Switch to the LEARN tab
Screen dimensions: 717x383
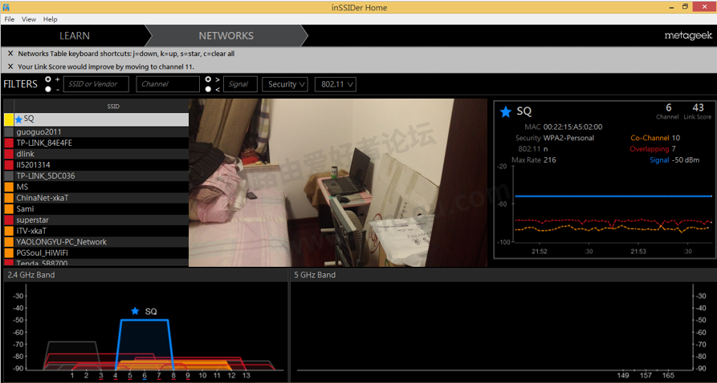point(75,35)
